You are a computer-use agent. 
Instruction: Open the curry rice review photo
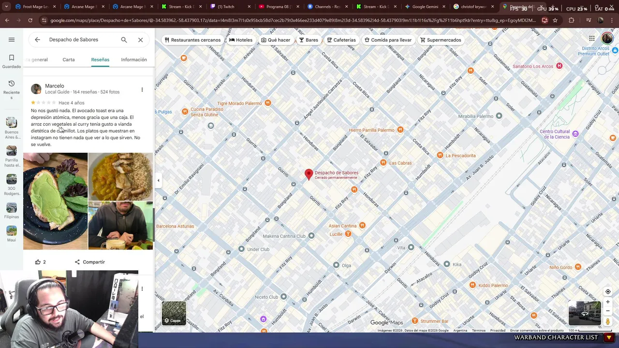pos(120,176)
